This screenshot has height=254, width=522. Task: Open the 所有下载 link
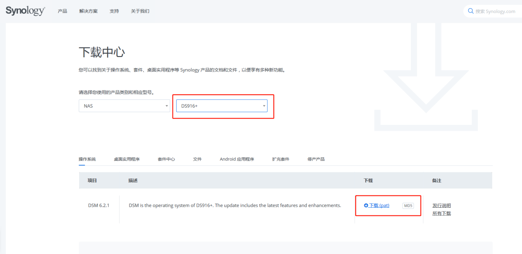[x=441, y=213]
